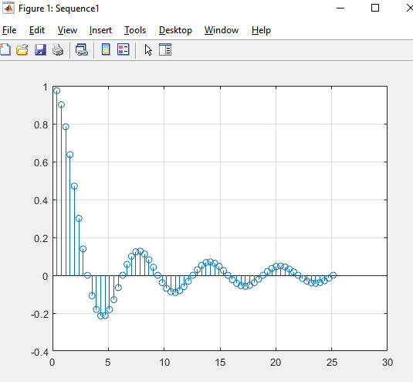Click the y-axis tick label 0.8
Viewport: 413px width, 382px height.
(41, 124)
